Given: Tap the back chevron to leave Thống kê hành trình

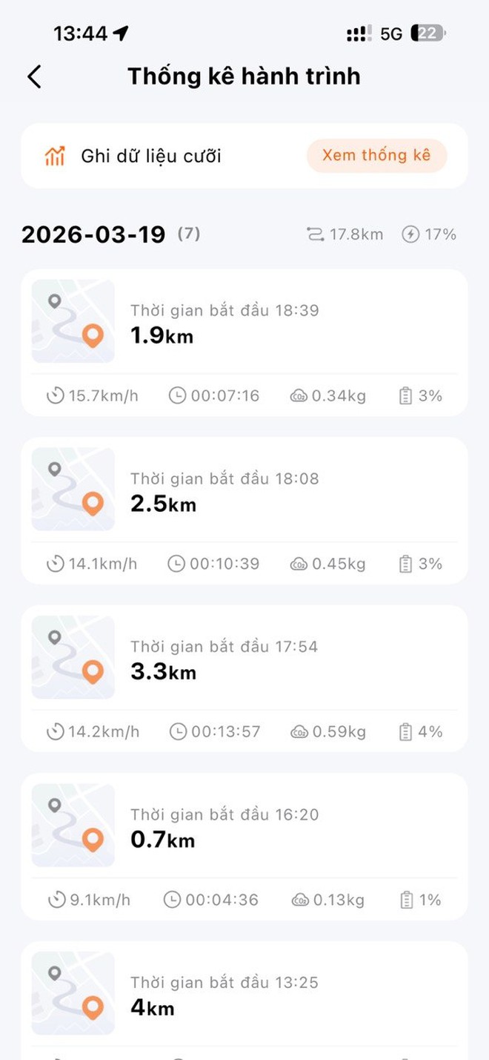Looking at the screenshot, I should pos(33,76).
